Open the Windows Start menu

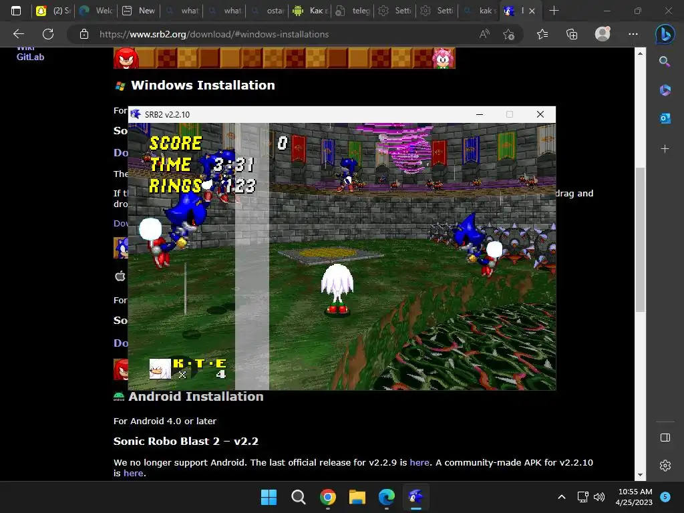269,497
